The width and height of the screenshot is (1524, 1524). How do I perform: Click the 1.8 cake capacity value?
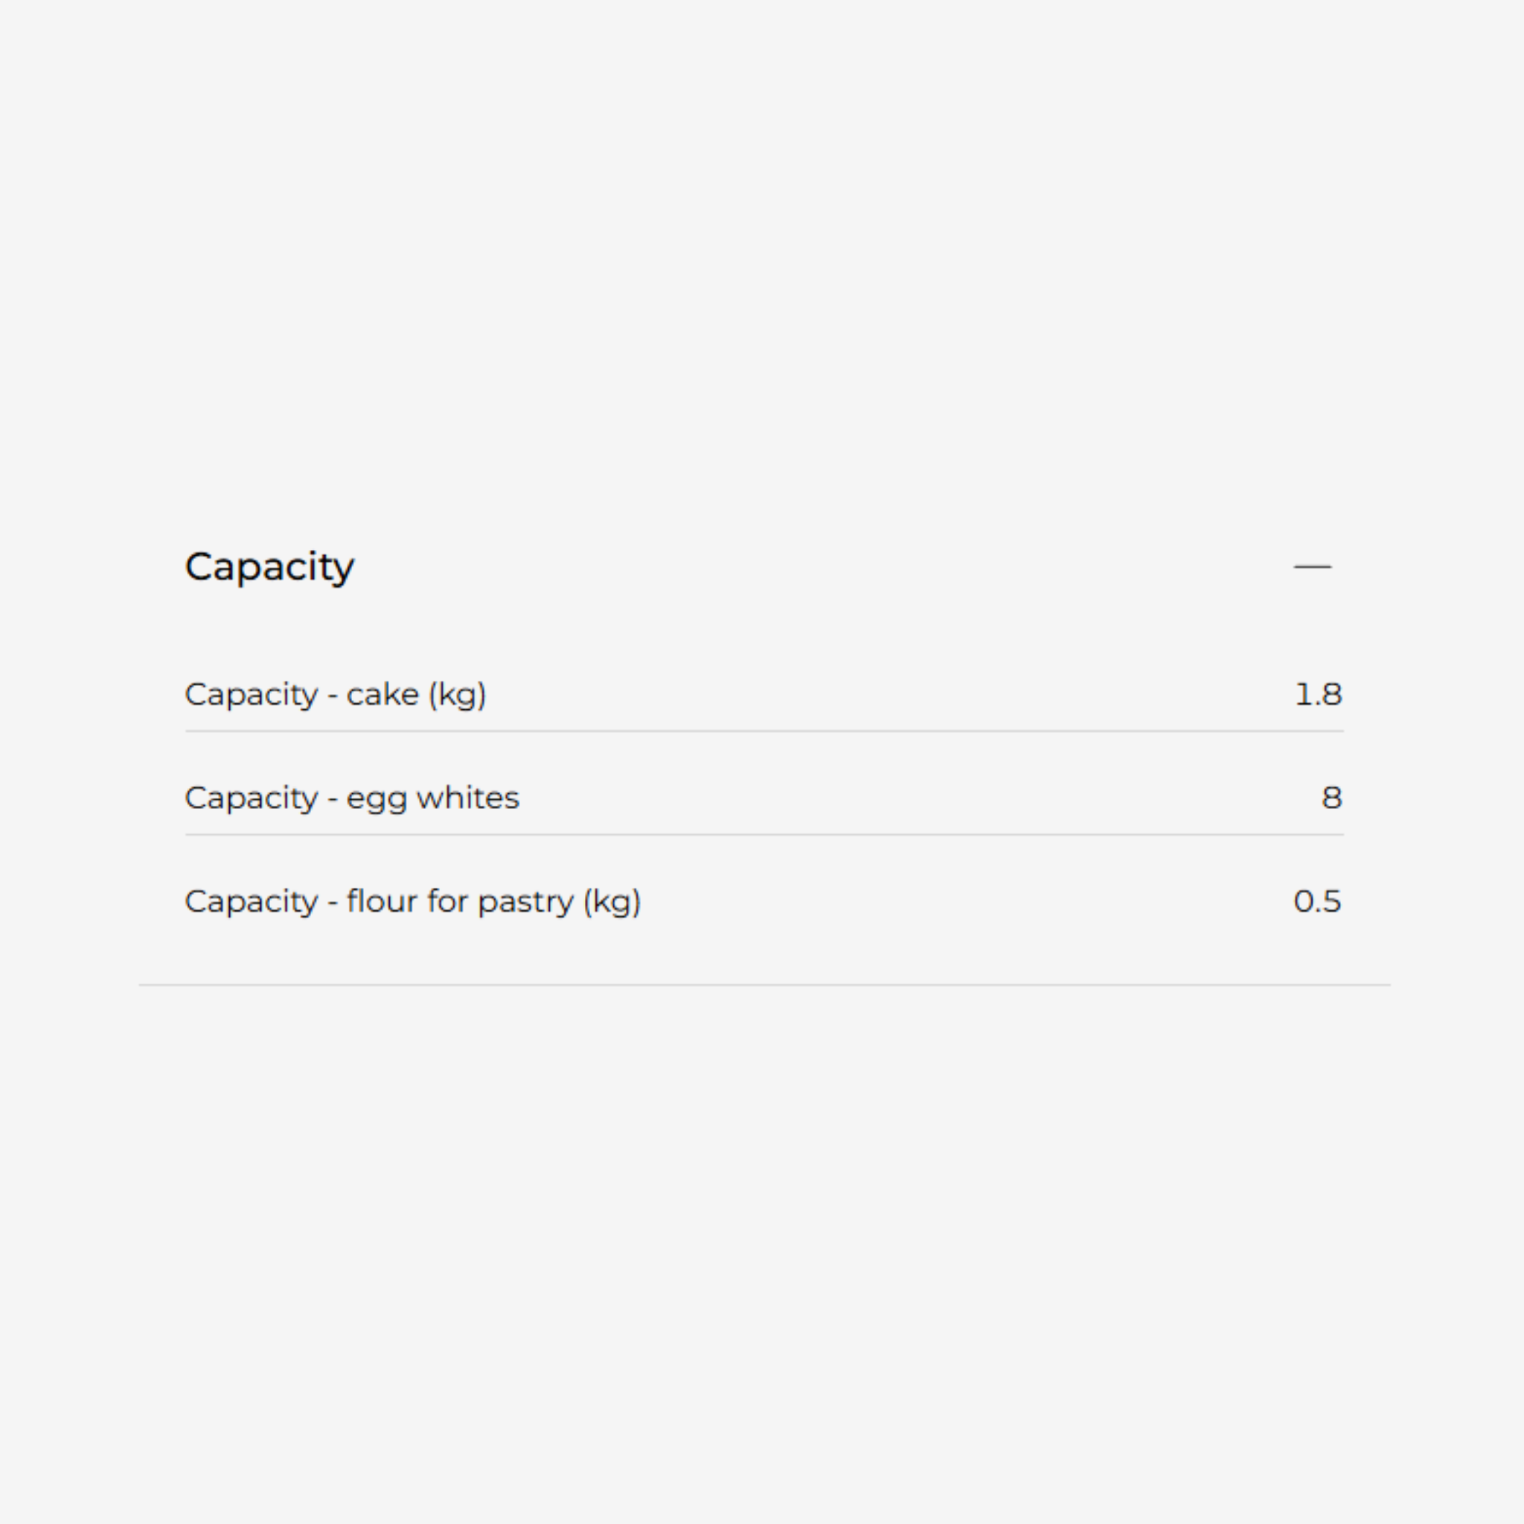[x=1318, y=695]
